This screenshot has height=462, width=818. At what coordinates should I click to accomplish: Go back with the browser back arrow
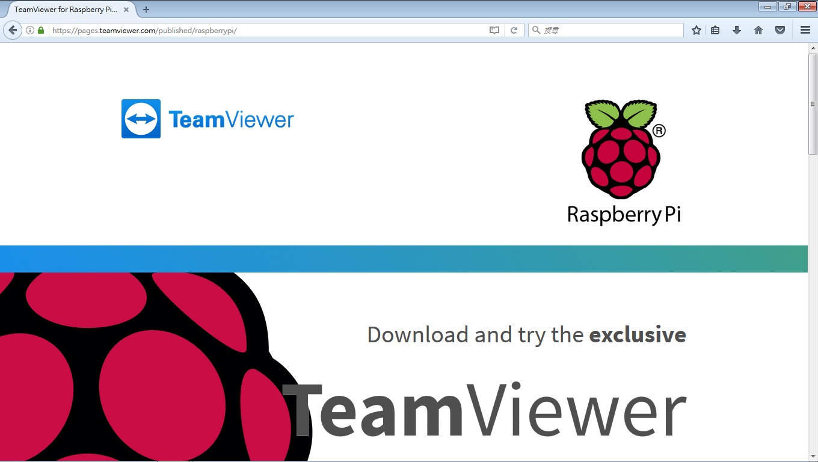pos(13,30)
